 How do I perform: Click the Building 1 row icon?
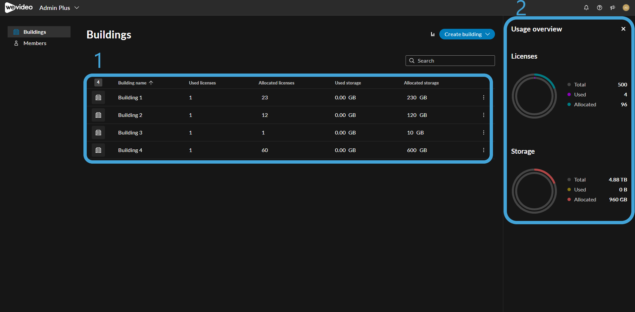tap(98, 97)
